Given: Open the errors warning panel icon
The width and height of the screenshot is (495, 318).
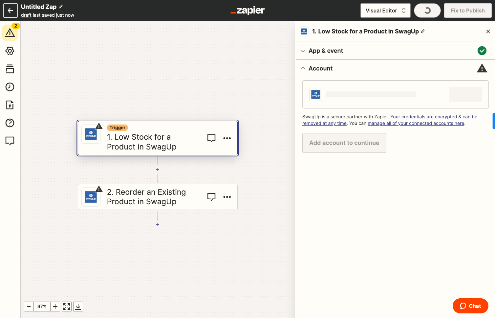Looking at the screenshot, I should (x=10, y=33).
